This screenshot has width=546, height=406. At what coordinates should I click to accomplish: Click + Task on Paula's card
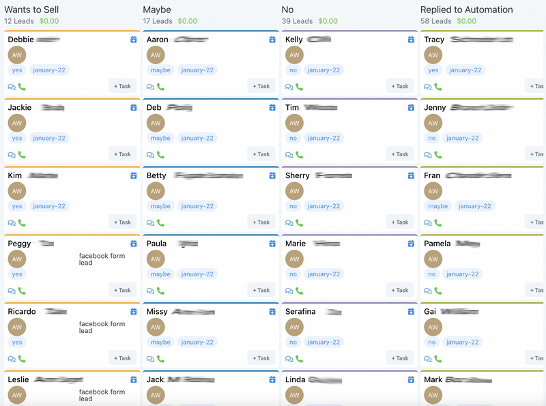coord(261,290)
